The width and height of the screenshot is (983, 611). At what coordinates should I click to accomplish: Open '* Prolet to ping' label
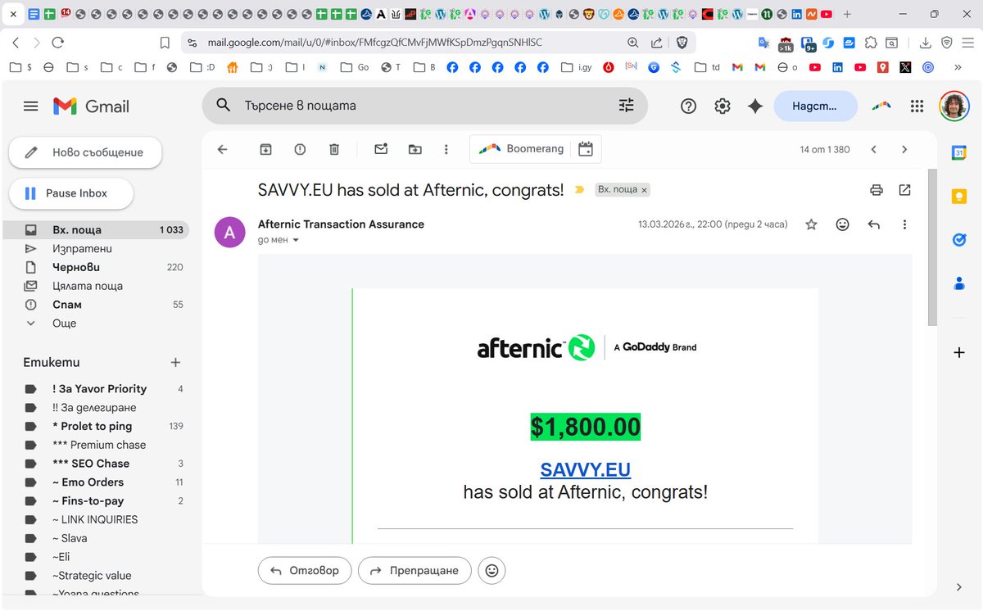[94, 426]
